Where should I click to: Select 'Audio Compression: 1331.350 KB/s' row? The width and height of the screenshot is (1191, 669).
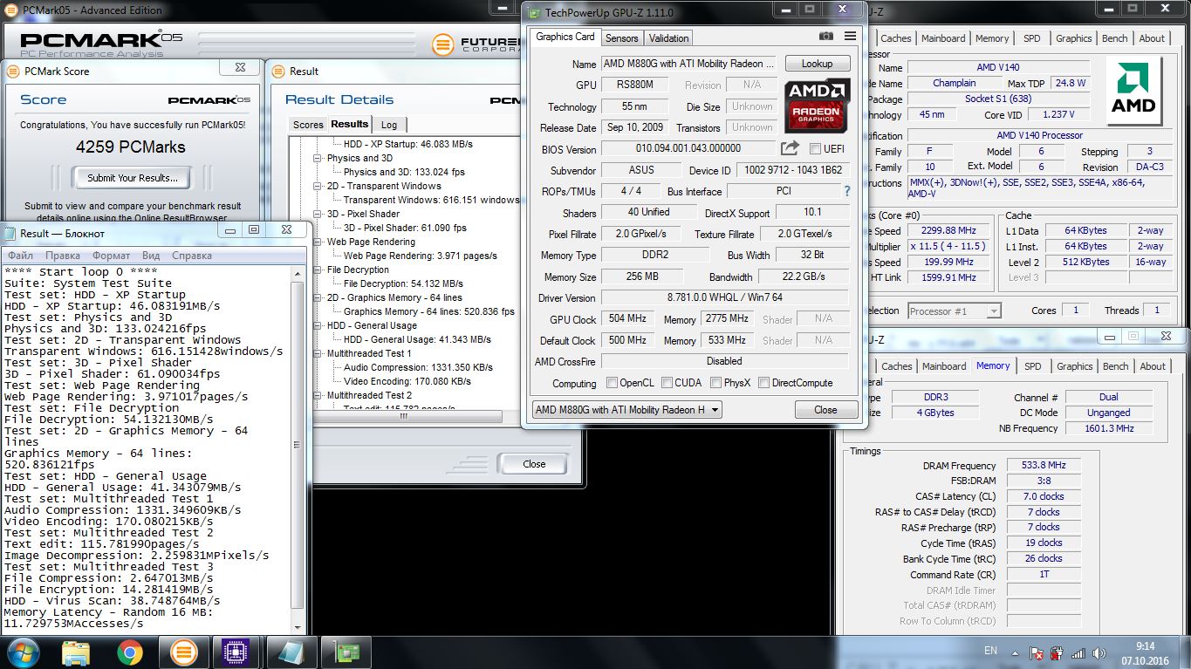418,367
